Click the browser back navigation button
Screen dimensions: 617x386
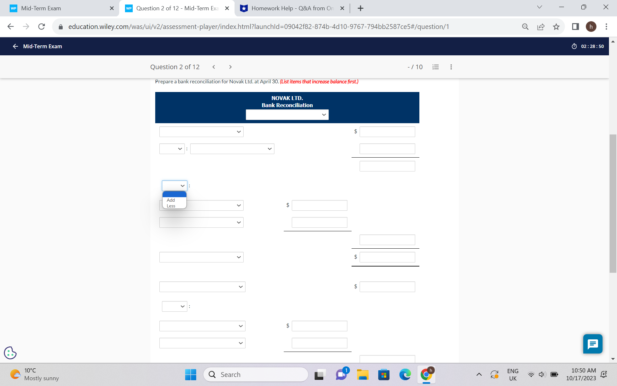pos(11,27)
